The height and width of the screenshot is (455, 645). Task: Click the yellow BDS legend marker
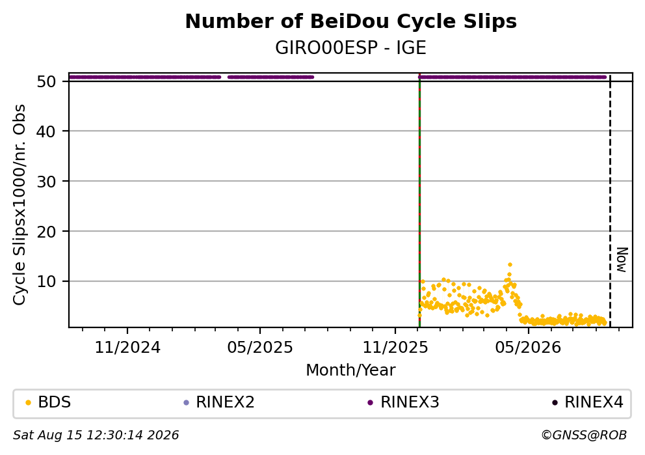coord(28,403)
